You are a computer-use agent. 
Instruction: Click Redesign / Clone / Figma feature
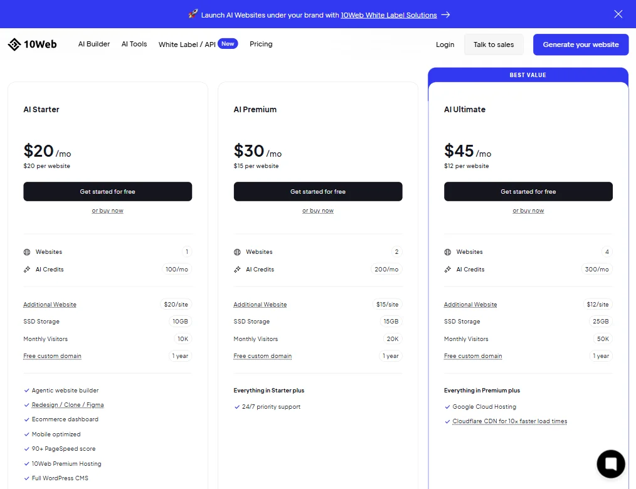(x=68, y=404)
